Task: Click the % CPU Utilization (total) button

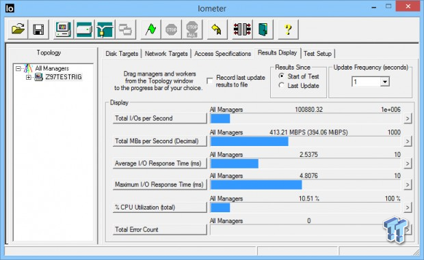Action: [x=159, y=207]
